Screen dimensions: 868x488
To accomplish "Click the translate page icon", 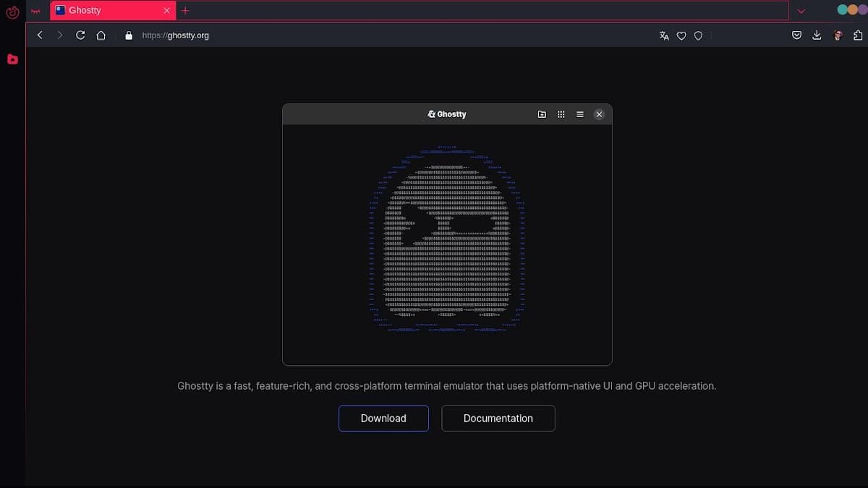I will tap(664, 35).
